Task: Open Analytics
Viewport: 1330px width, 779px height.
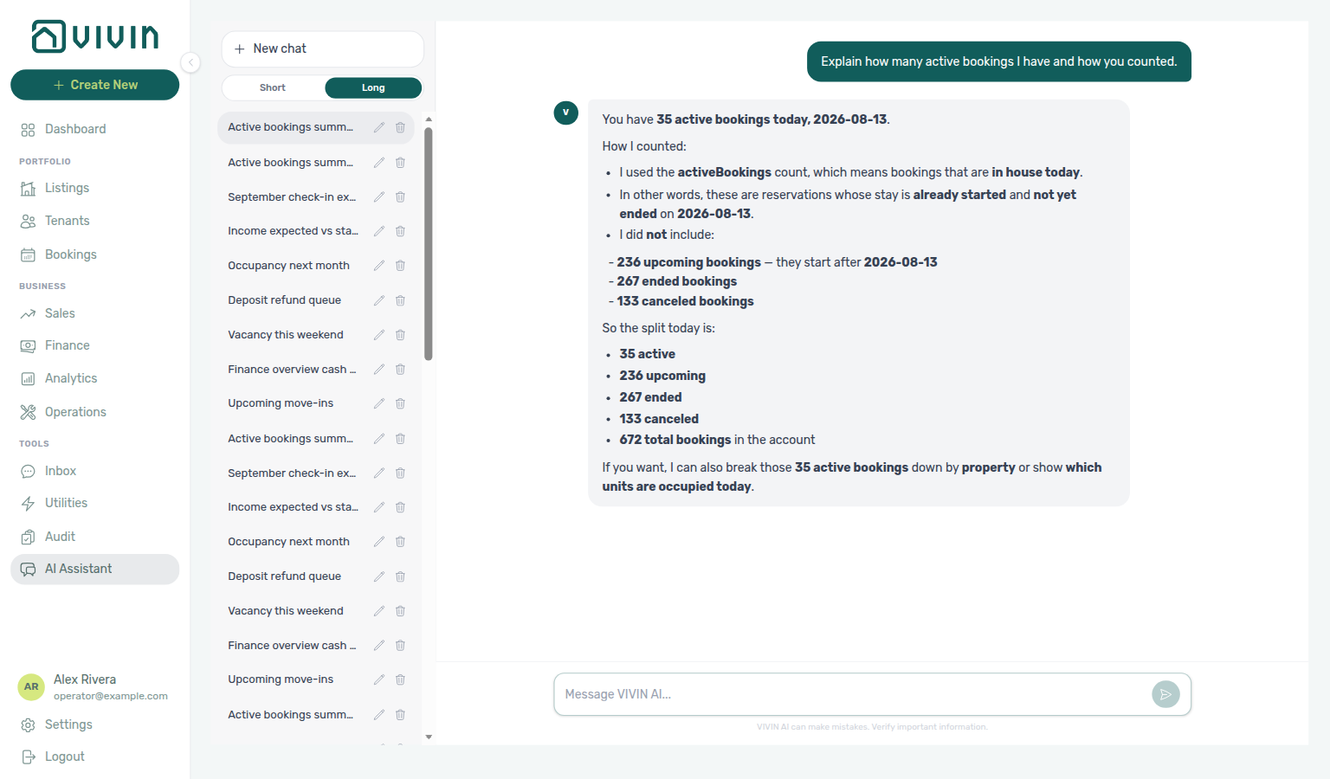Action: 95,378
